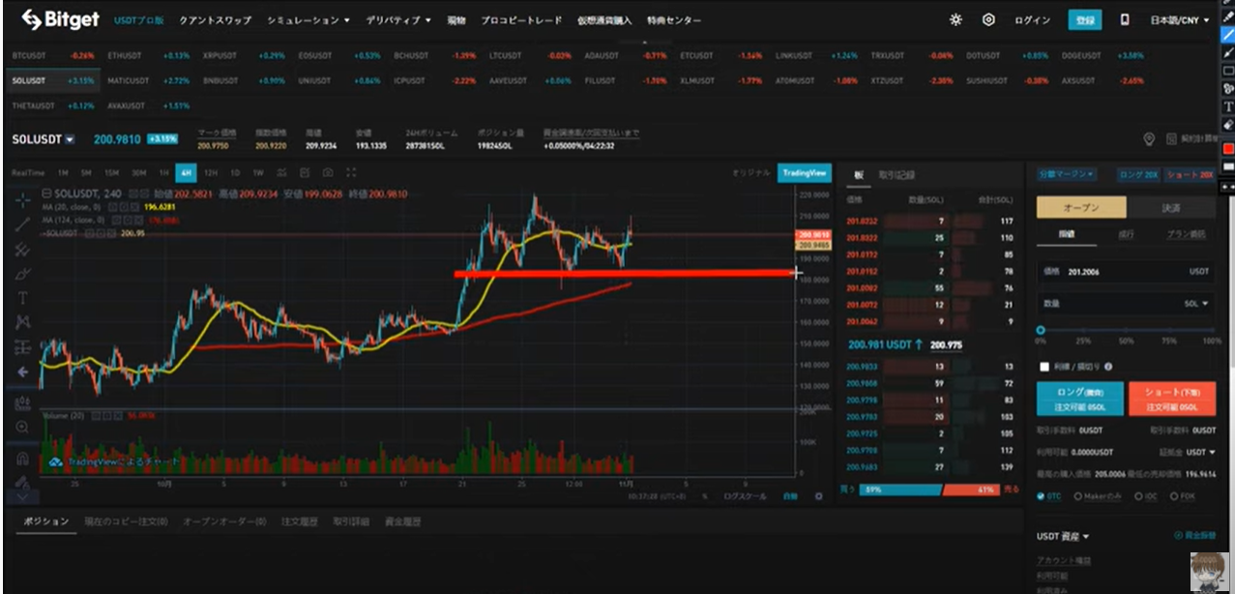Toggle 自動 auto scale on chart

pos(789,495)
